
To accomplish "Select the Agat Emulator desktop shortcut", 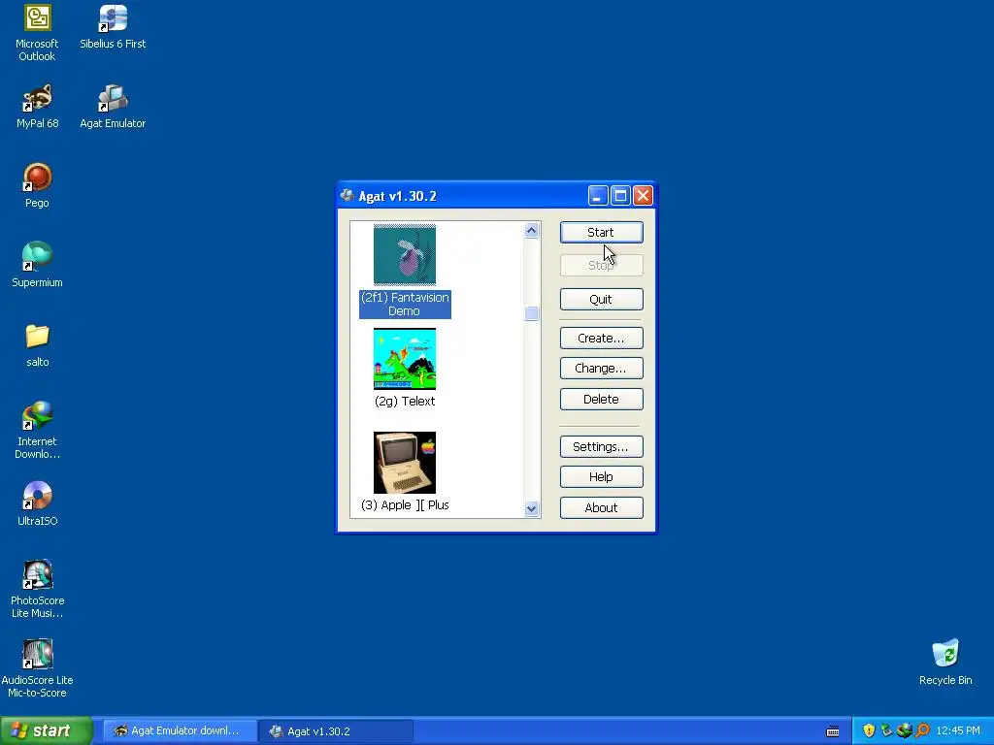I will (113, 107).
